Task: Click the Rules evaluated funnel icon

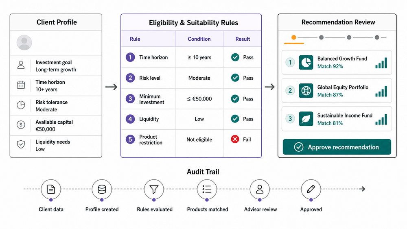Action: pos(154,189)
